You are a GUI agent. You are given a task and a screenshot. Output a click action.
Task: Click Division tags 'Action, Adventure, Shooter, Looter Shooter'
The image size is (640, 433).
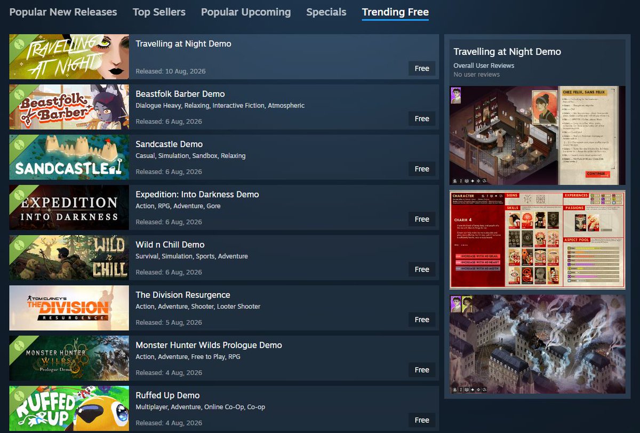(198, 307)
